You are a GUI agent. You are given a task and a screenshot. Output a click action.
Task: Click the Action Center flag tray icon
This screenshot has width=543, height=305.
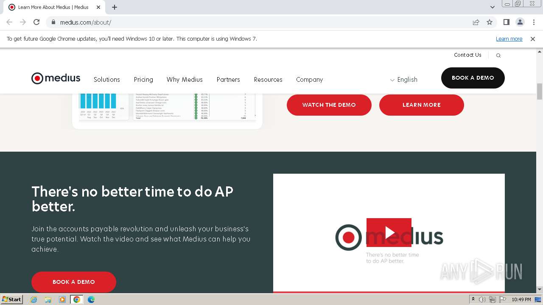503,299
